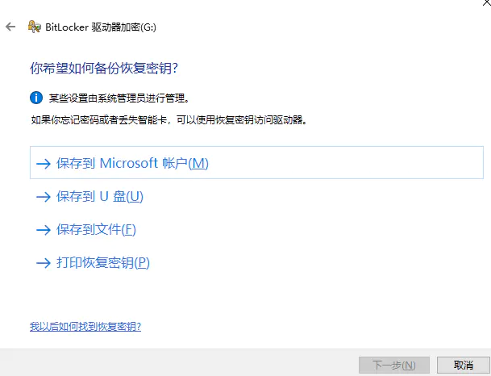Click the arrow beside 保存到文件
This screenshot has height=376, width=491.
[44, 230]
